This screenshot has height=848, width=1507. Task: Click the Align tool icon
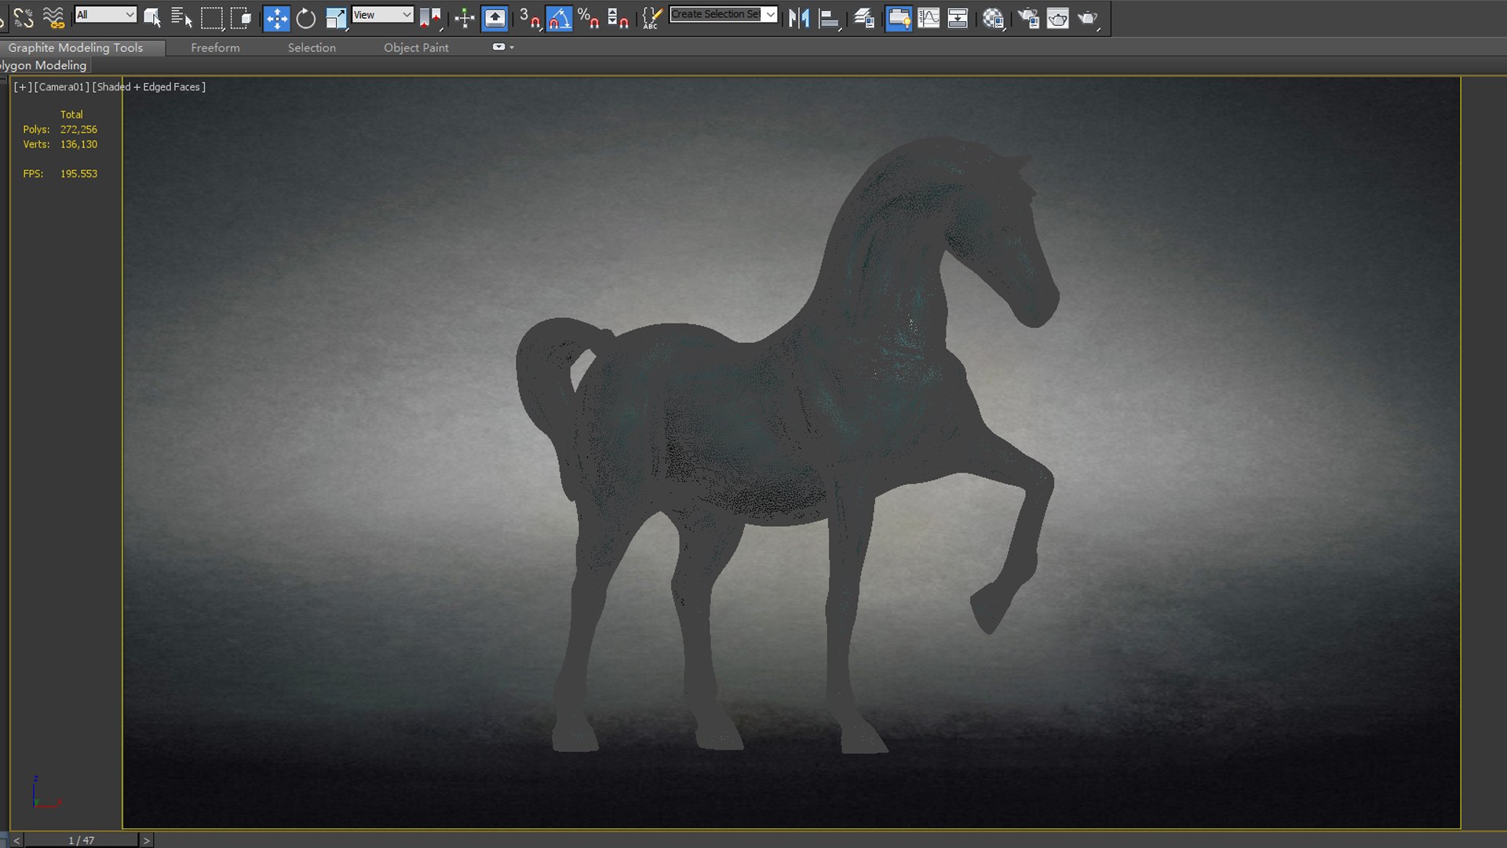pyautogui.click(x=829, y=18)
